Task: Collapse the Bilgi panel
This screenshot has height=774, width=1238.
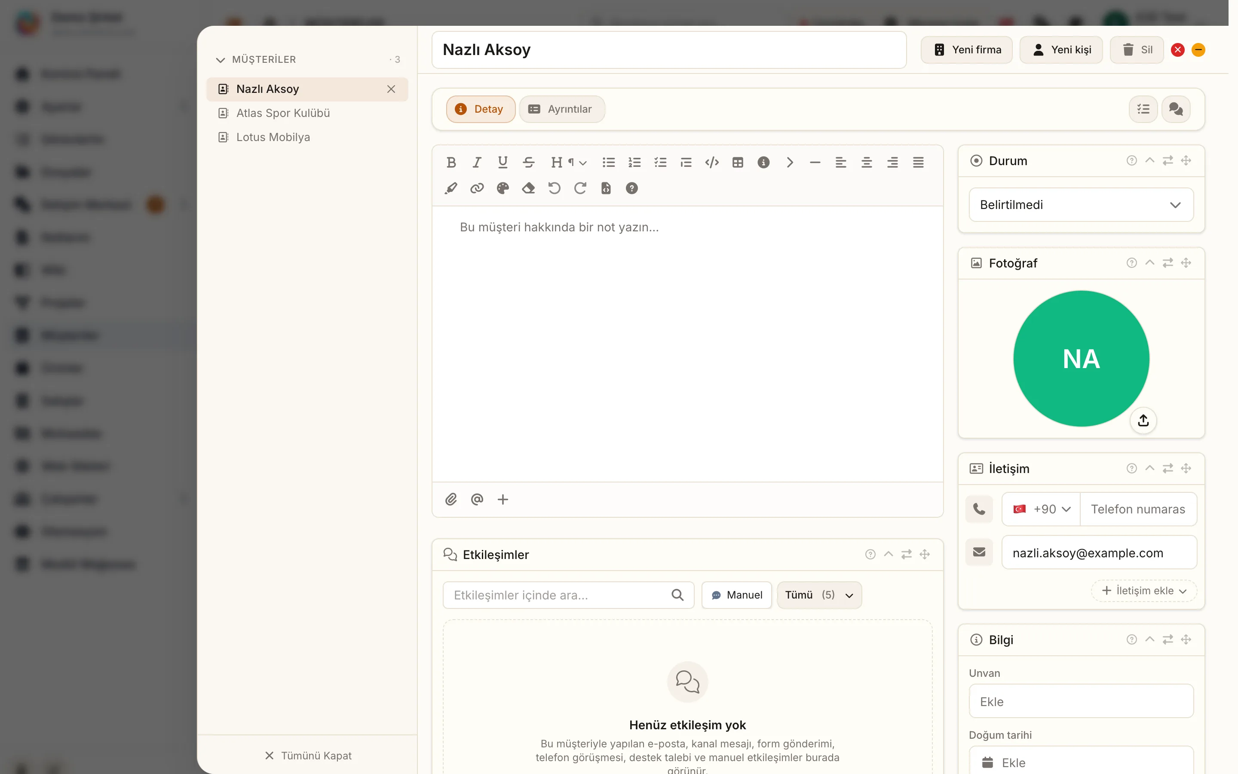Action: 1149,639
